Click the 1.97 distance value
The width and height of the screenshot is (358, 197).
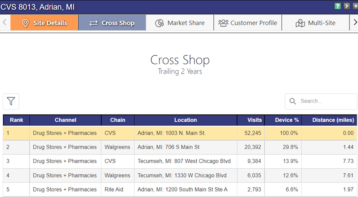(348, 189)
